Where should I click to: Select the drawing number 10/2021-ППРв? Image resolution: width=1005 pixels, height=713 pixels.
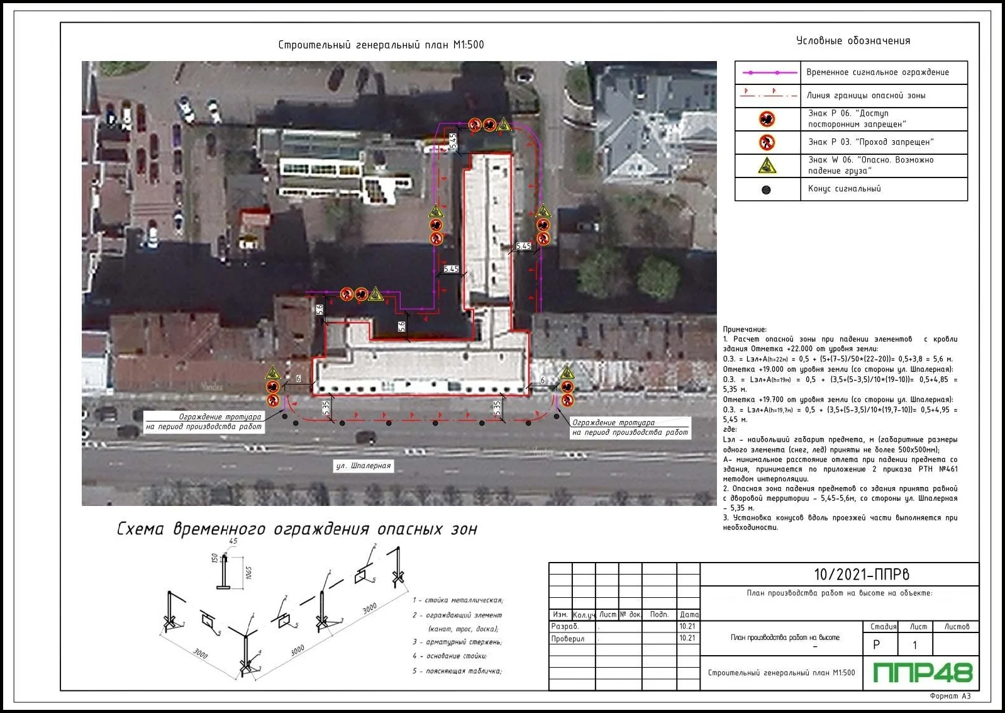(861, 574)
